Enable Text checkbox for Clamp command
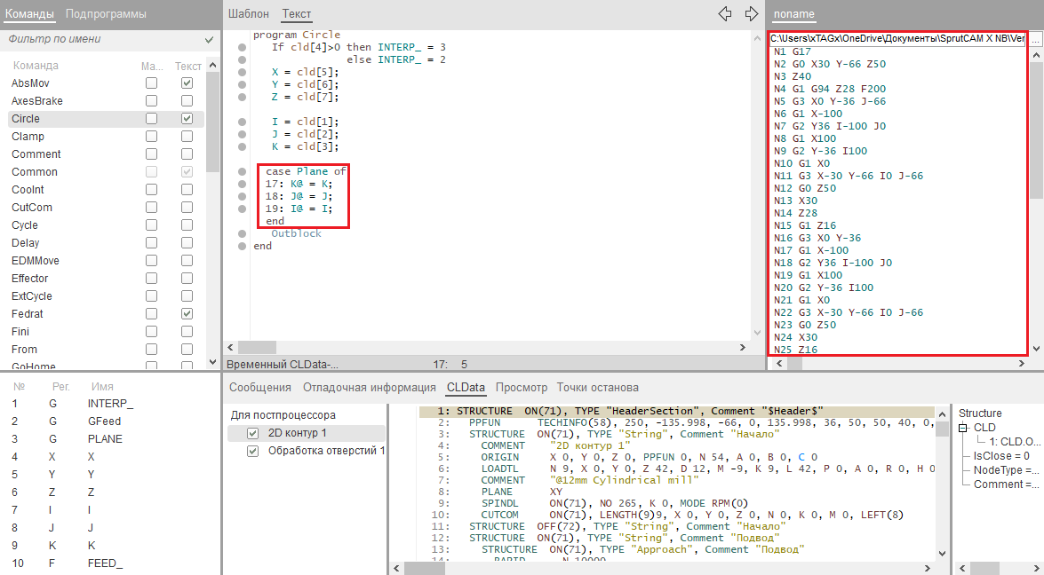Image resolution: width=1044 pixels, height=575 pixels. (x=187, y=137)
